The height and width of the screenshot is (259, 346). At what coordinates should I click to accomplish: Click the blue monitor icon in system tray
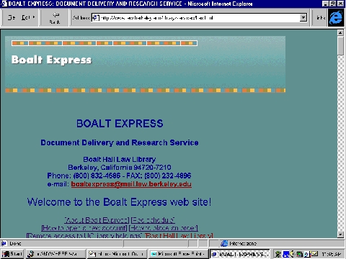(286, 254)
